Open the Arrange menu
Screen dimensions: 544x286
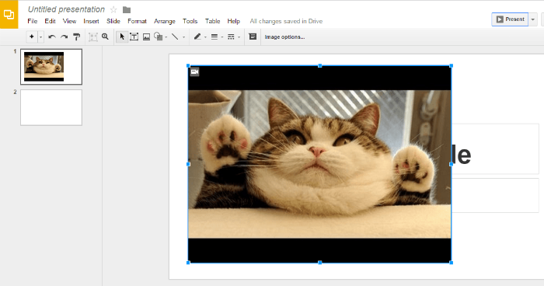click(165, 21)
